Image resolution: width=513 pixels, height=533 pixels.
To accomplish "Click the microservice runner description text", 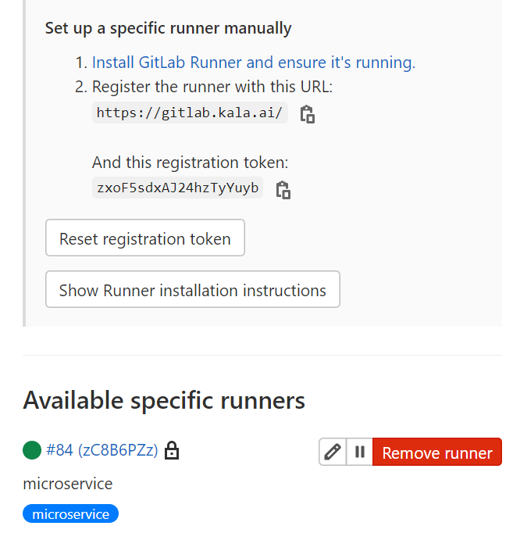I will 68,484.
